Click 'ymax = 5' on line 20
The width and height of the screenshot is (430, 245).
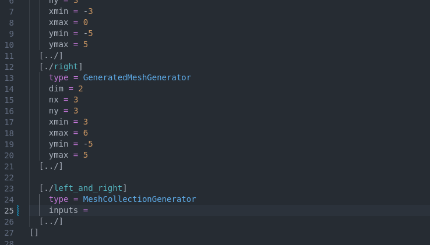pos(68,155)
